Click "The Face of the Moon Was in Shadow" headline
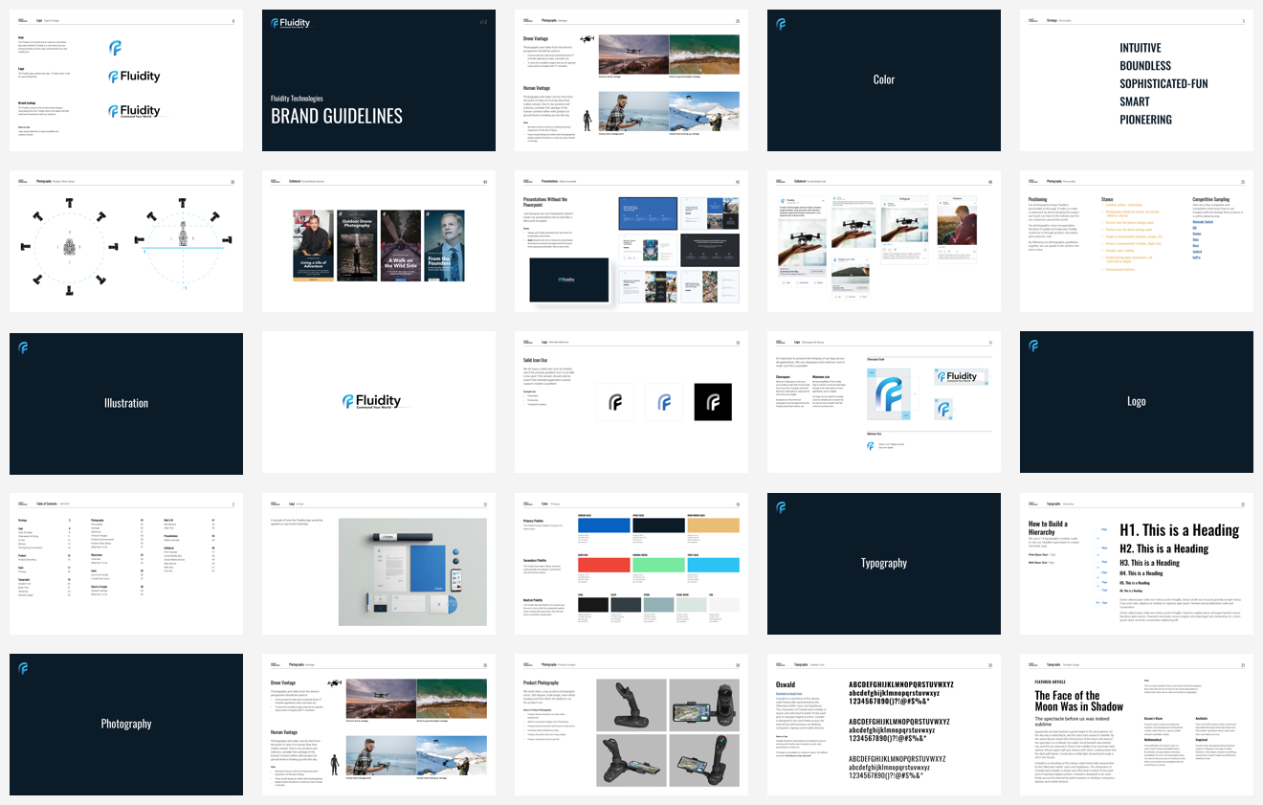This screenshot has height=805, width=1263. coord(1078,701)
